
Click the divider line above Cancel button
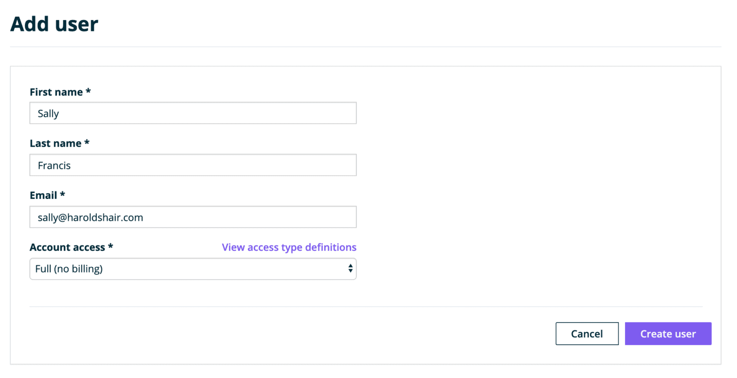click(x=366, y=307)
